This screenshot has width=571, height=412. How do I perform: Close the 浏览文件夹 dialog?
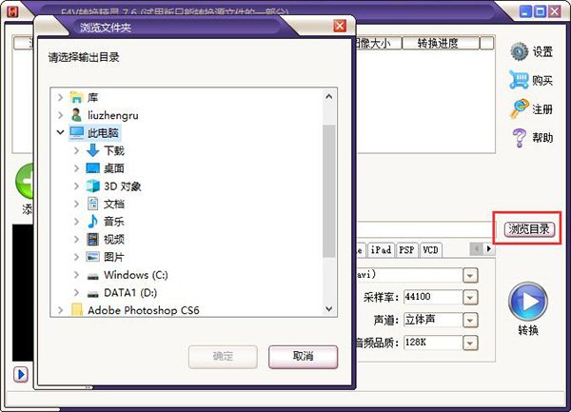[340, 26]
